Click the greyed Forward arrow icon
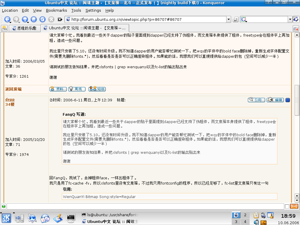Image resolution: width=300 pixels, height=225 pixels. point(16,19)
